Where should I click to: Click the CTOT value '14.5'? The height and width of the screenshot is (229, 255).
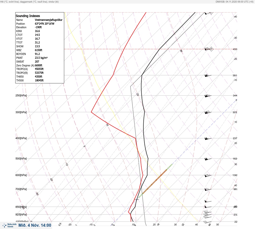[x=37, y=35]
